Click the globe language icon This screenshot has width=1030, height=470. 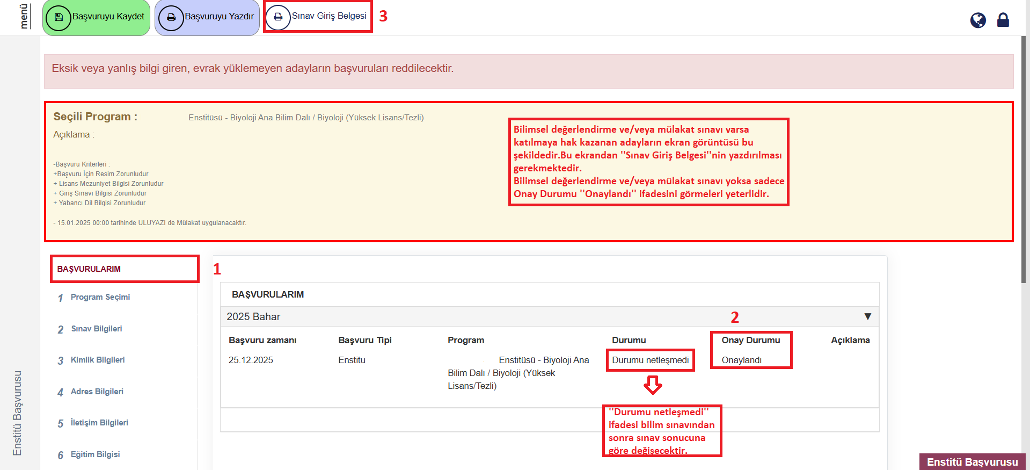click(978, 20)
